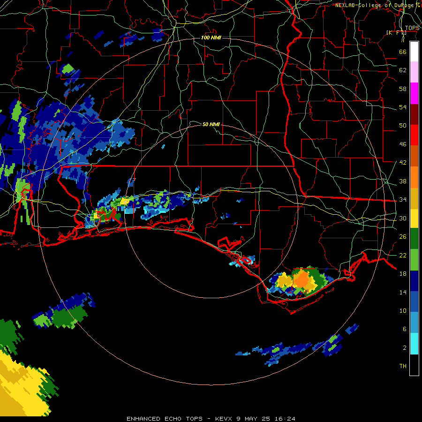Click the legend value '6'
The height and width of the screenshot is (422, 422).
pyautogui.click(x=405, y=329)
